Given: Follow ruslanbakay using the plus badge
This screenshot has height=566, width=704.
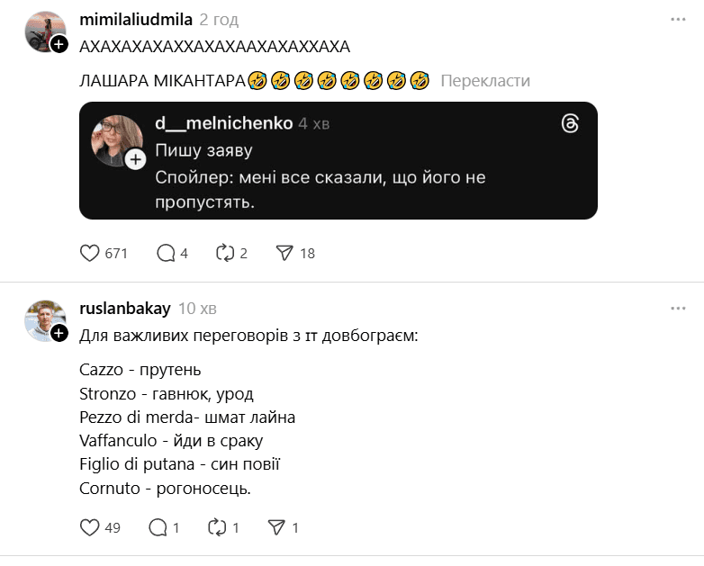Looking at the screenshot, I should (59, 333).
